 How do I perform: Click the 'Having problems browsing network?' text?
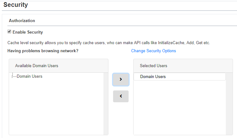pyautogui.click(x=43, y=51)
